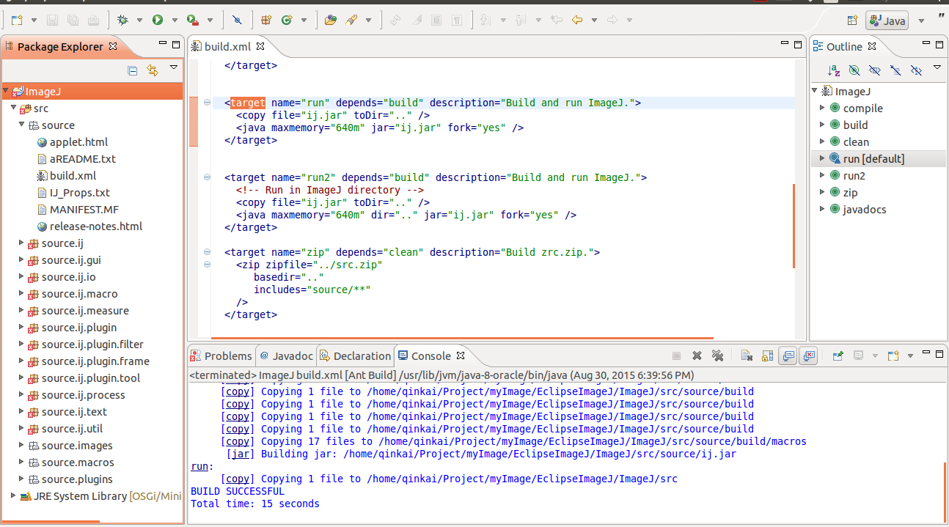Image resolution: width=949 pixels, height=527 pixels.
Task: Toggle Link with Editor in Package Explorer
Action: coord(153,70)
